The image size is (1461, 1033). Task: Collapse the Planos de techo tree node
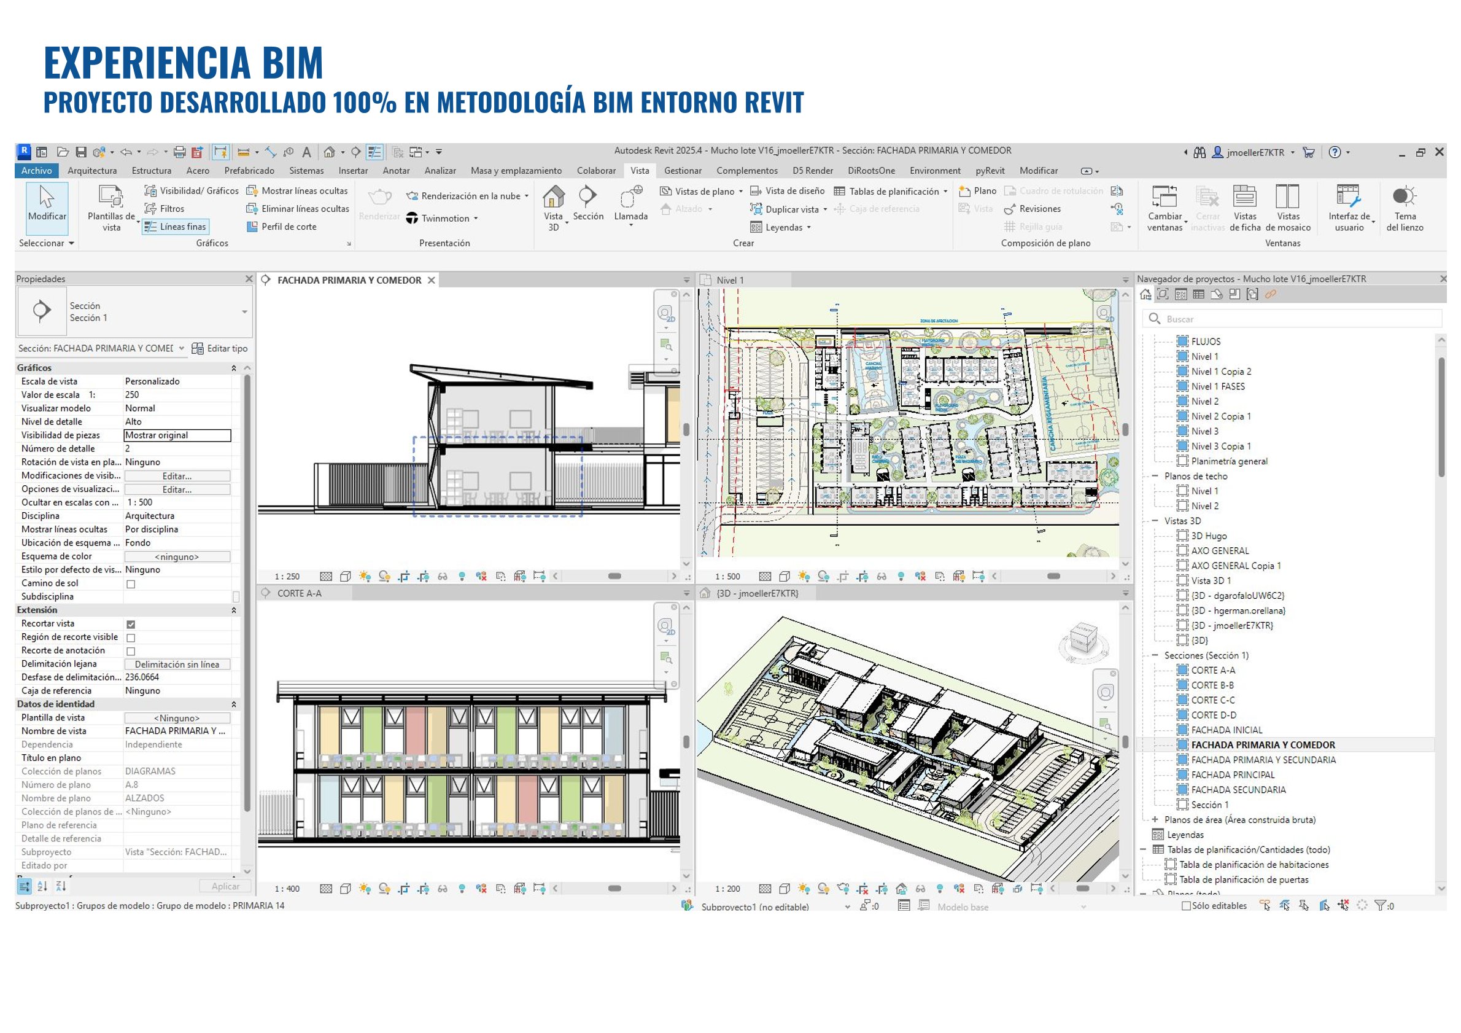pyautogui.click(x=1155, y=476)
